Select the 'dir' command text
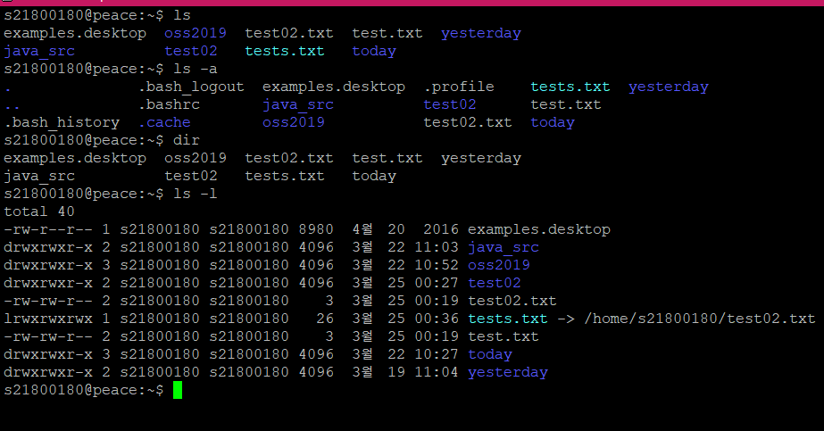The height and width of the screenshot is (431, 824). click(186, 140)
